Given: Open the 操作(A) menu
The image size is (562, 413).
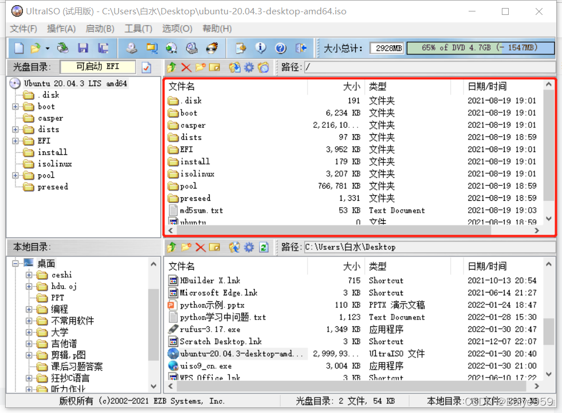Looking at the screenshot, I should [x=61, y=29].
